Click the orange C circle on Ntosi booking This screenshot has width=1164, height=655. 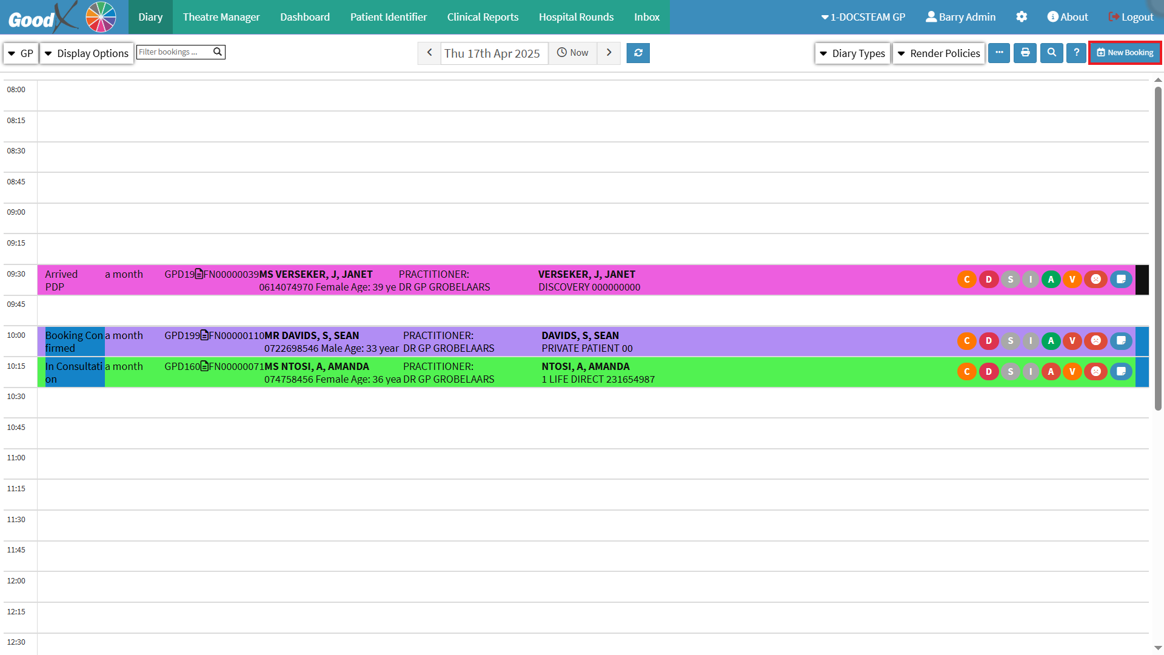967,372
